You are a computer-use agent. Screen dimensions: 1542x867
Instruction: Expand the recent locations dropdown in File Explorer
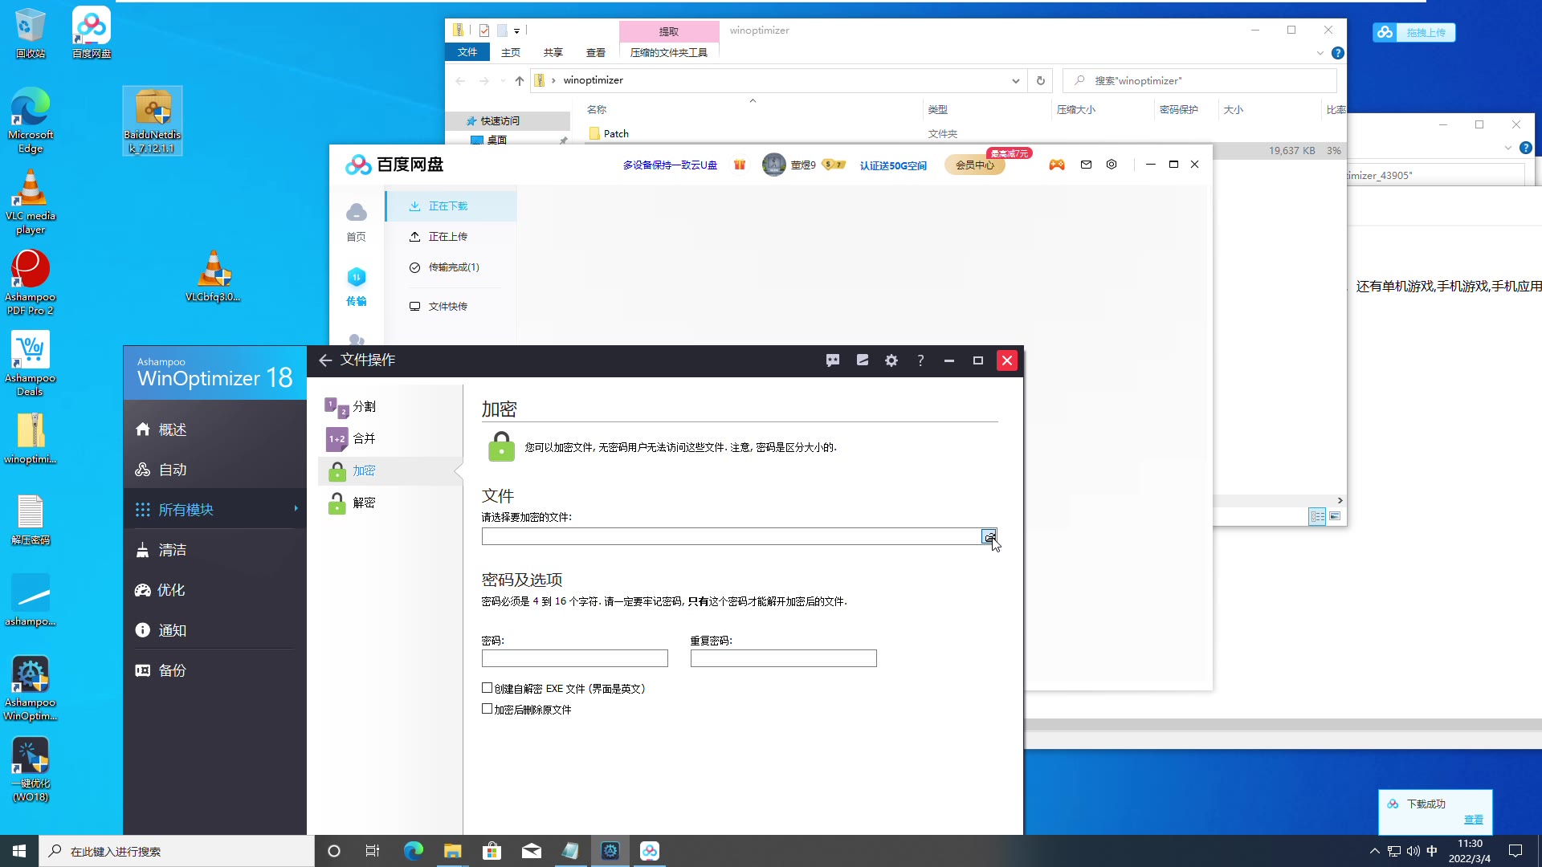(x=504, y=80)
